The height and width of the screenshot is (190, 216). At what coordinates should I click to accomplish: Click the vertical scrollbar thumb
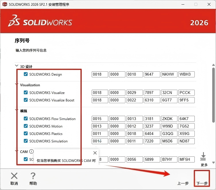click(x=213, y=95)
